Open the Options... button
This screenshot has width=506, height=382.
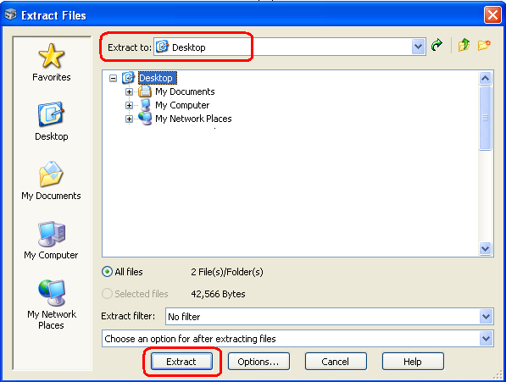point(259,362)
